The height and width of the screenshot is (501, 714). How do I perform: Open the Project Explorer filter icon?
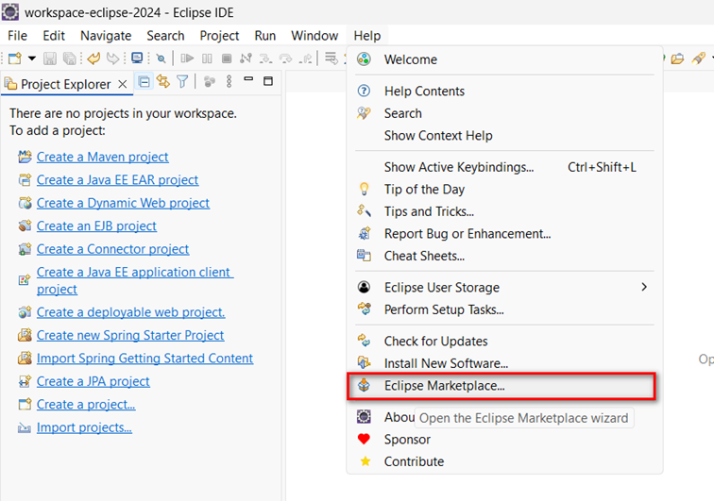(182, 82)
